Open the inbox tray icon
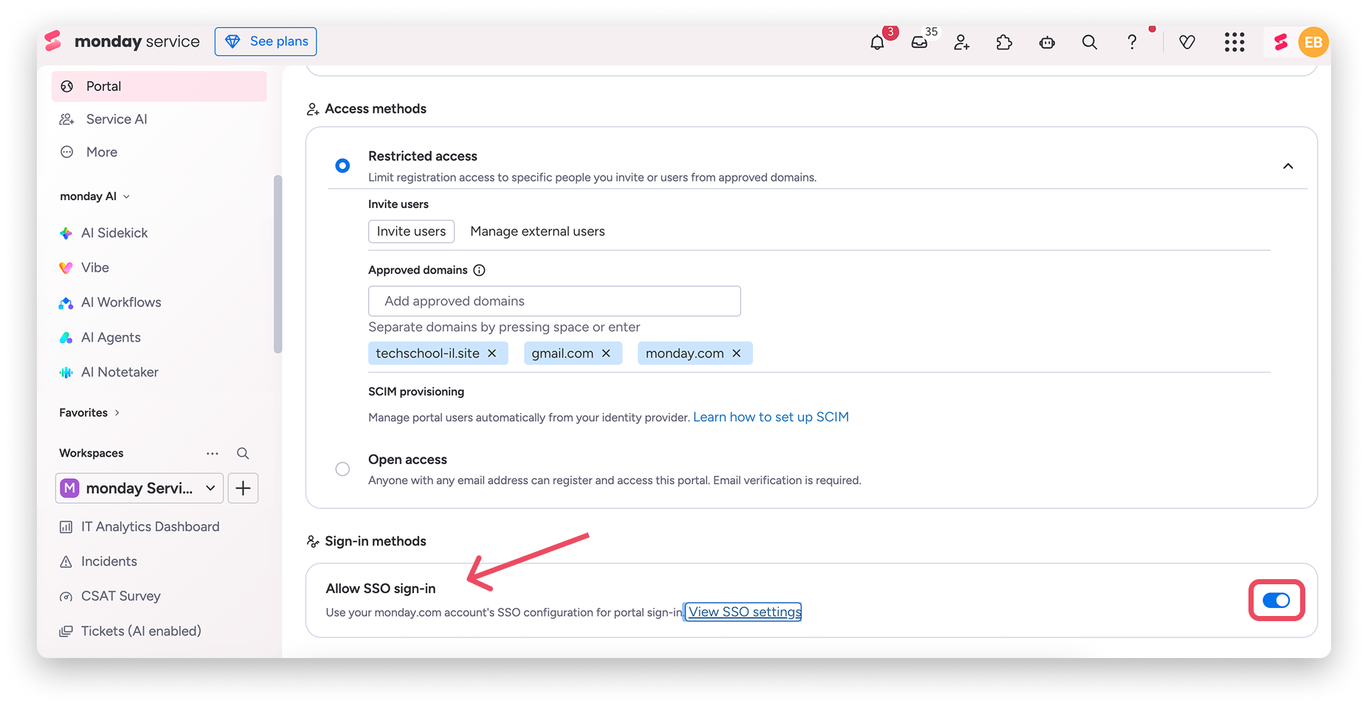1368x706 pixels. [x=919, y=42]
